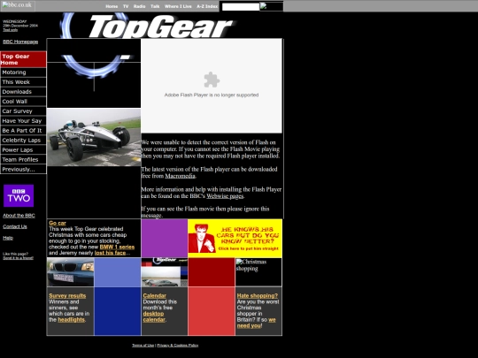Open Motoring in the sidebar
The height and width of the screenshot is (358, 478).
click(23, 72)
